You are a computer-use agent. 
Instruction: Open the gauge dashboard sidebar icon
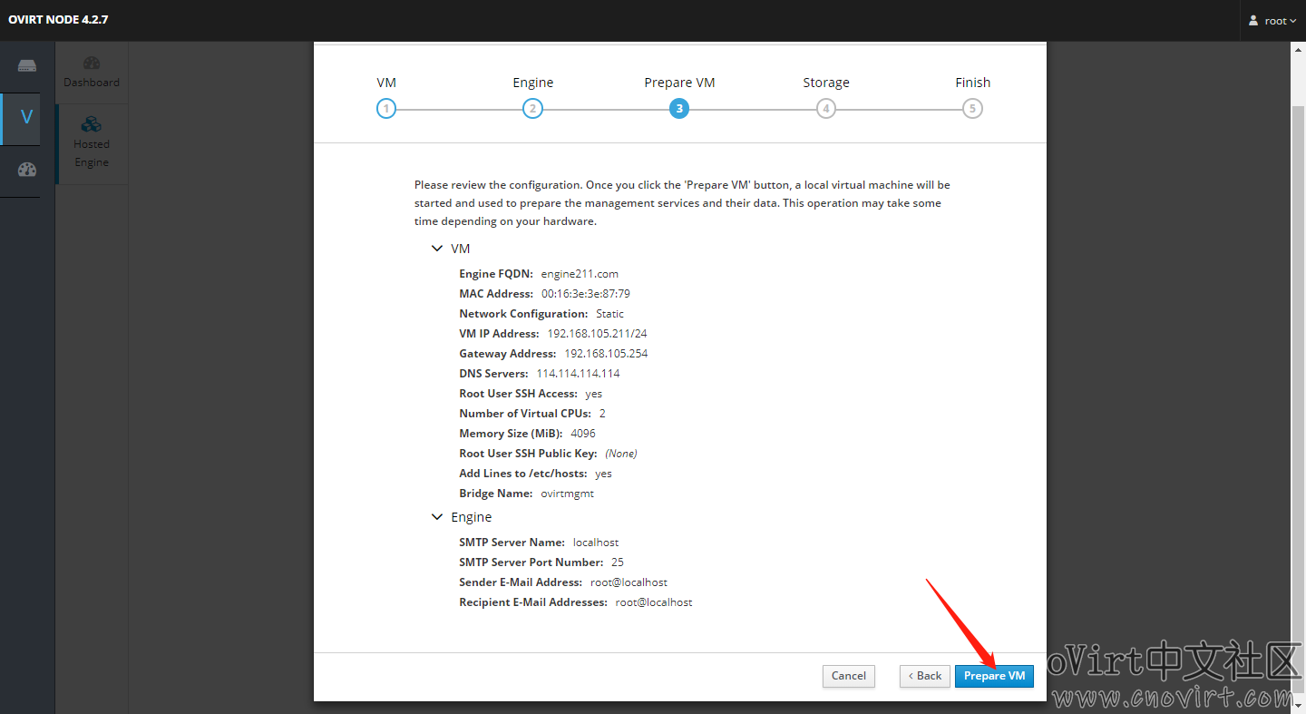(26, 170)
